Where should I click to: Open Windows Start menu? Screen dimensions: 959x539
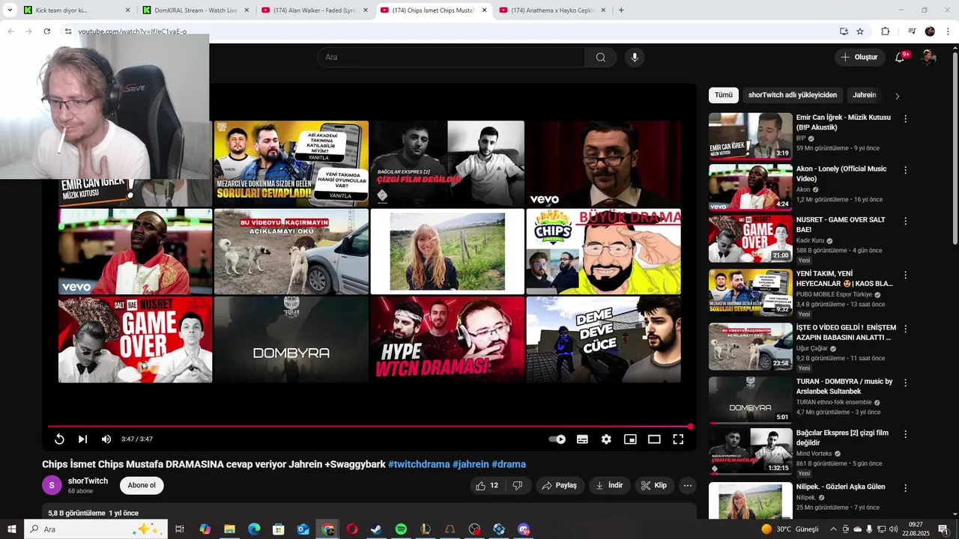click(x=12, y=529)
